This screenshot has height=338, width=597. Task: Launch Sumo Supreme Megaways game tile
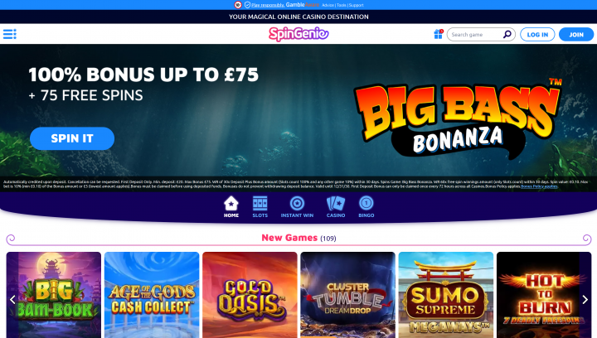pyautogui.click(x=446, y=295)
